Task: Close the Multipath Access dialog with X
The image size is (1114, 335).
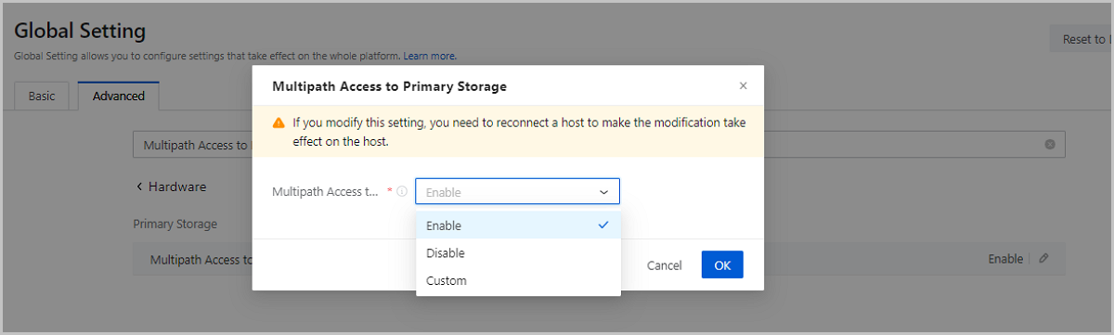Action: tap(743, 85)
